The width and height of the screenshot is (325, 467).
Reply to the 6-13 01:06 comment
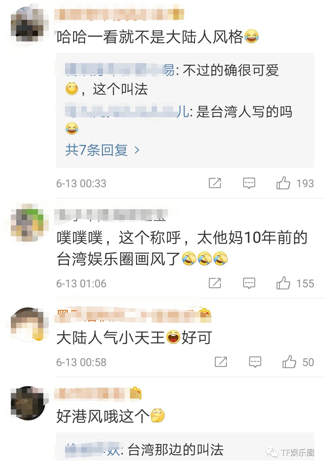click(x=249, y=283)
